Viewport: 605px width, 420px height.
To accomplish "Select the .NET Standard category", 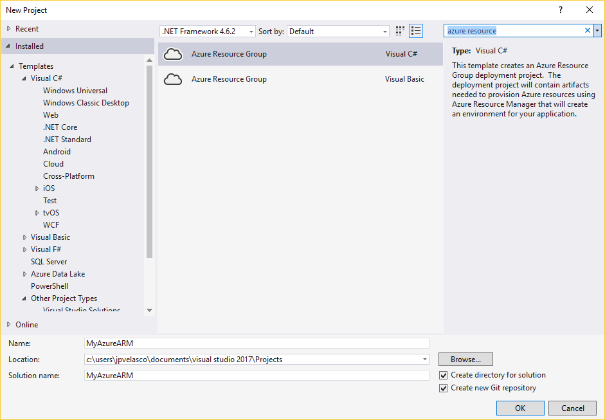I will pyautogui.click(x=67, y=140).
